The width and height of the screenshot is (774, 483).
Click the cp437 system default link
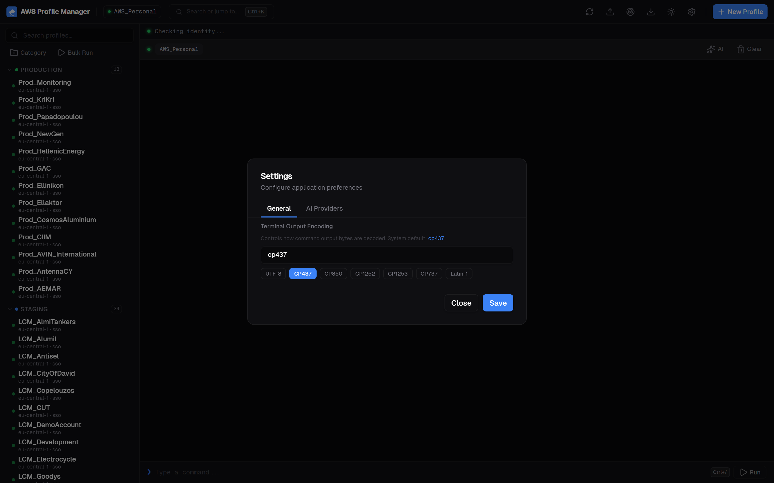point(436,238)
